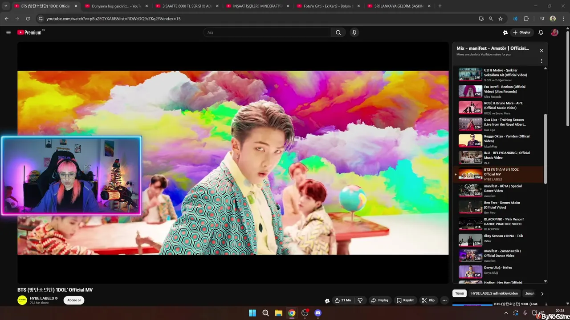Viewport: 570px width, 320px height.
Task: Click Klip clip button
Action: tap(428, 300)
